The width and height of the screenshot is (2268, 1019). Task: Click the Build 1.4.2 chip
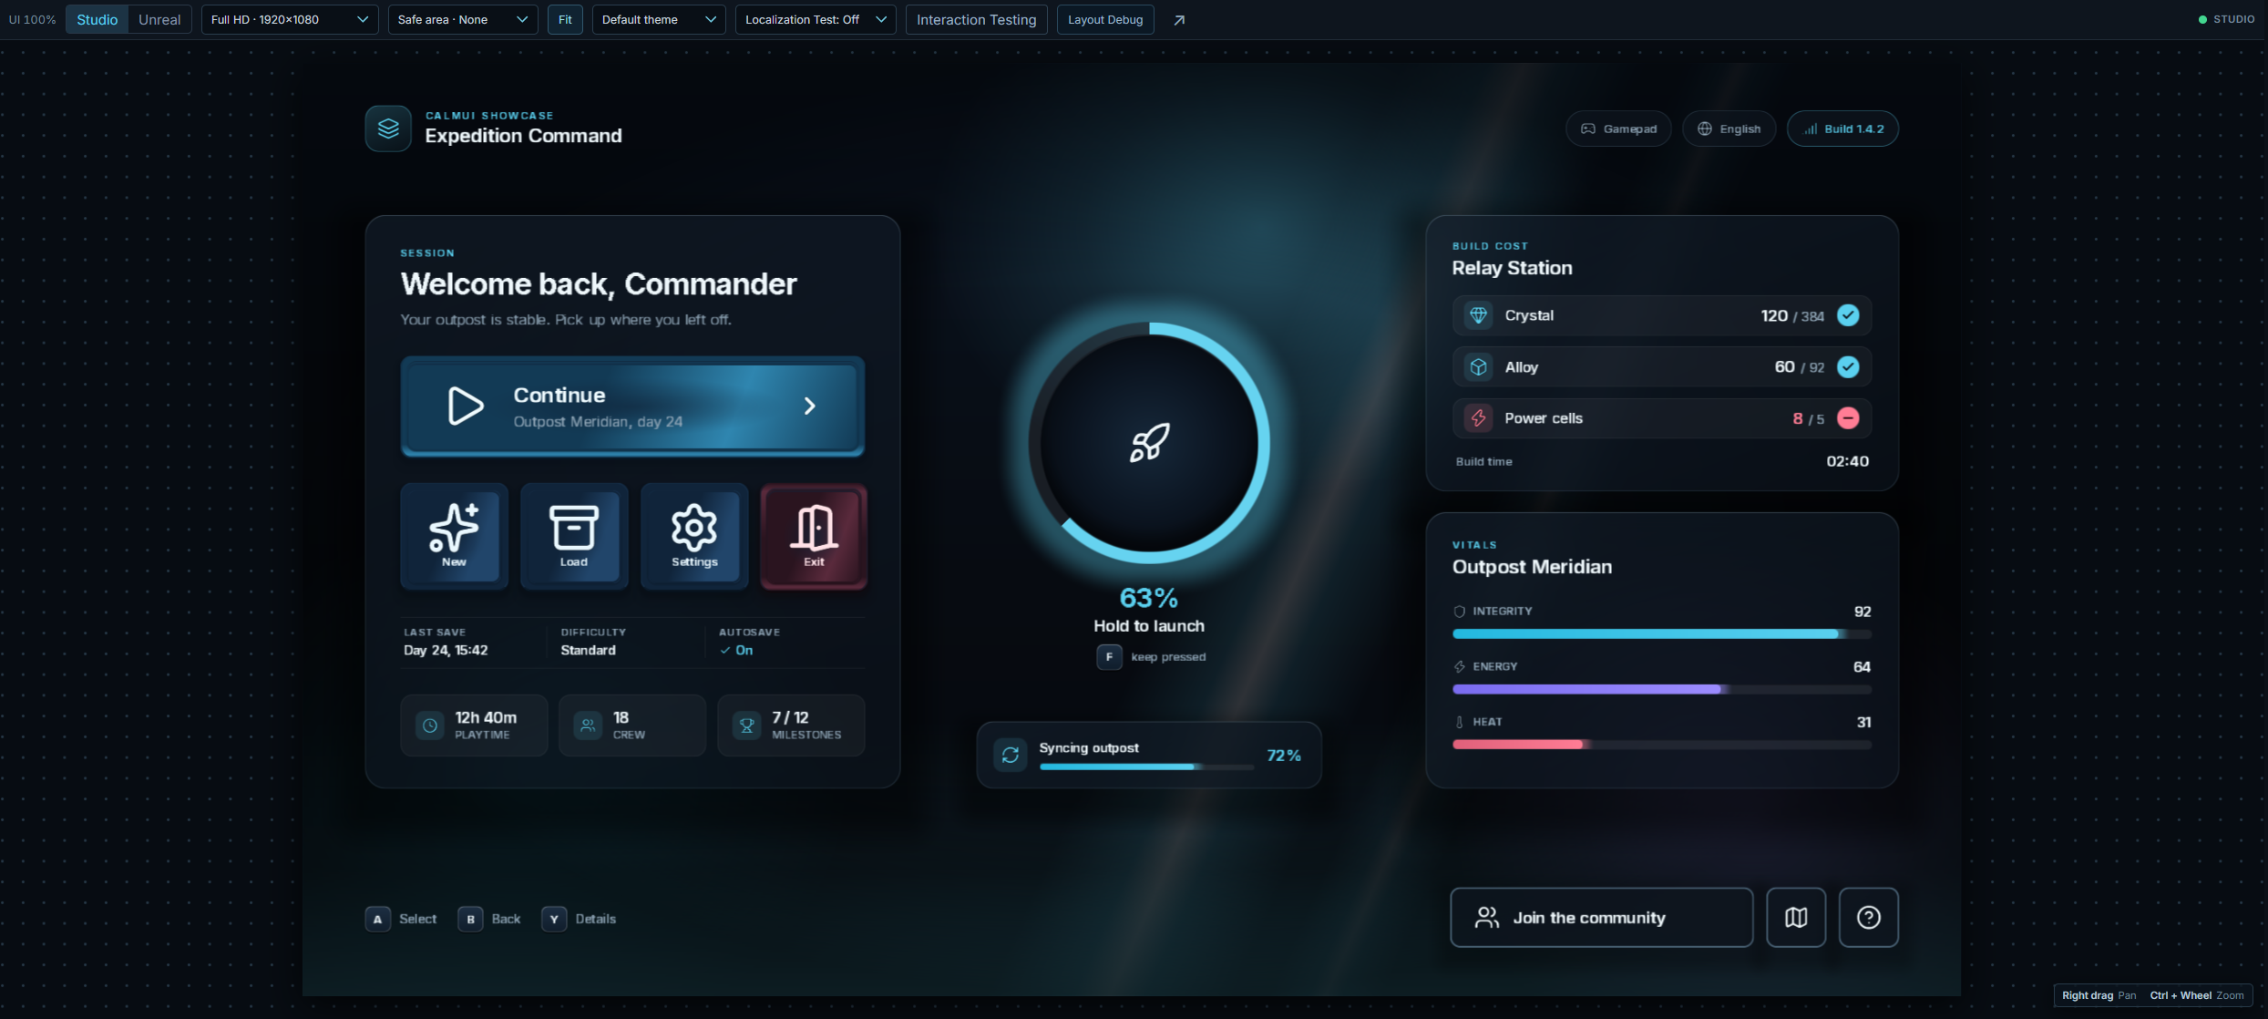tap(1842, 129)
